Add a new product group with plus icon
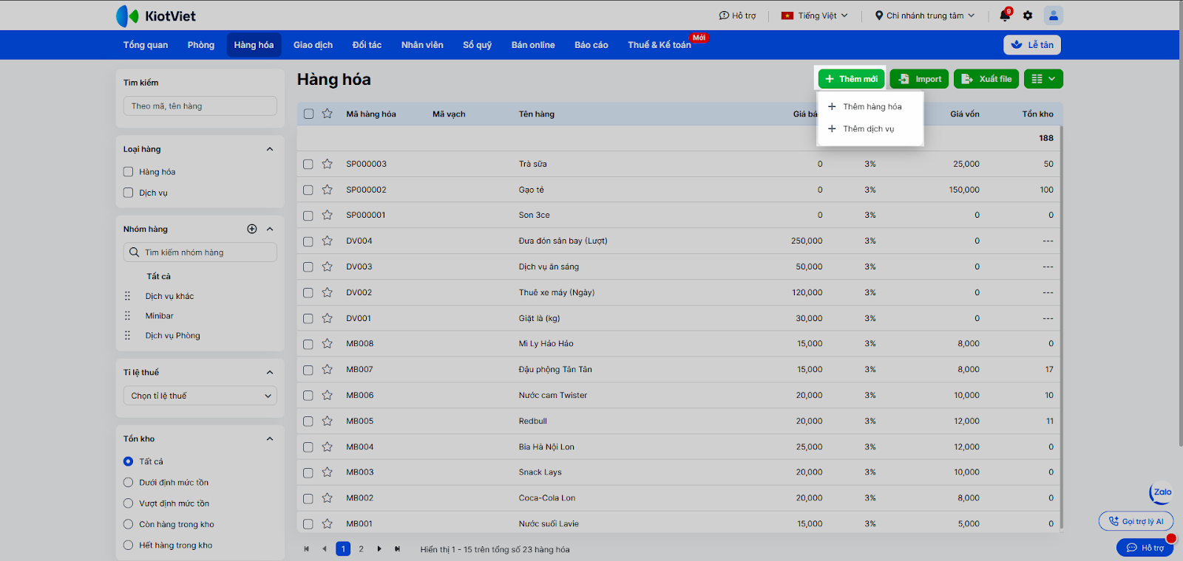This screenshot has width=1183, height=561. [252, 229]
